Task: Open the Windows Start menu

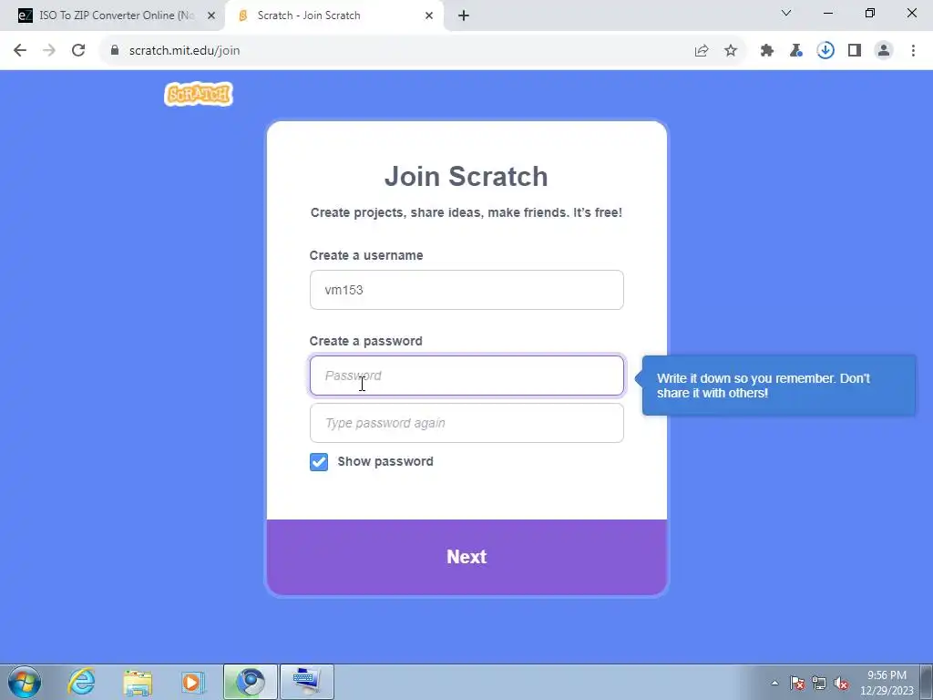Action: coord(25,682)
